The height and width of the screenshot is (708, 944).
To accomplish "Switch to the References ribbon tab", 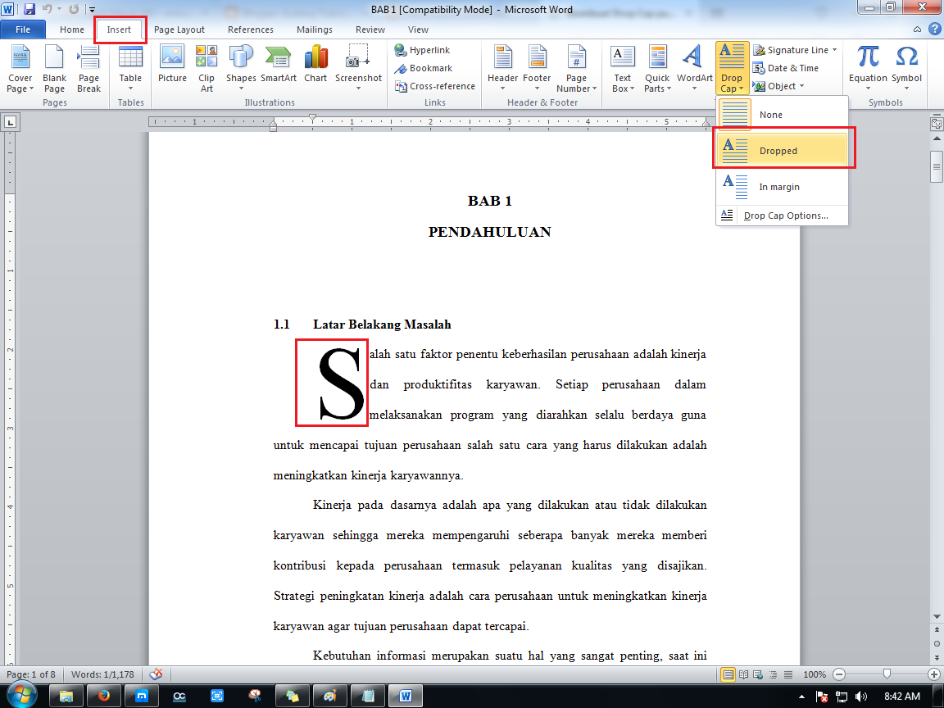I will (x=251, y=29).
